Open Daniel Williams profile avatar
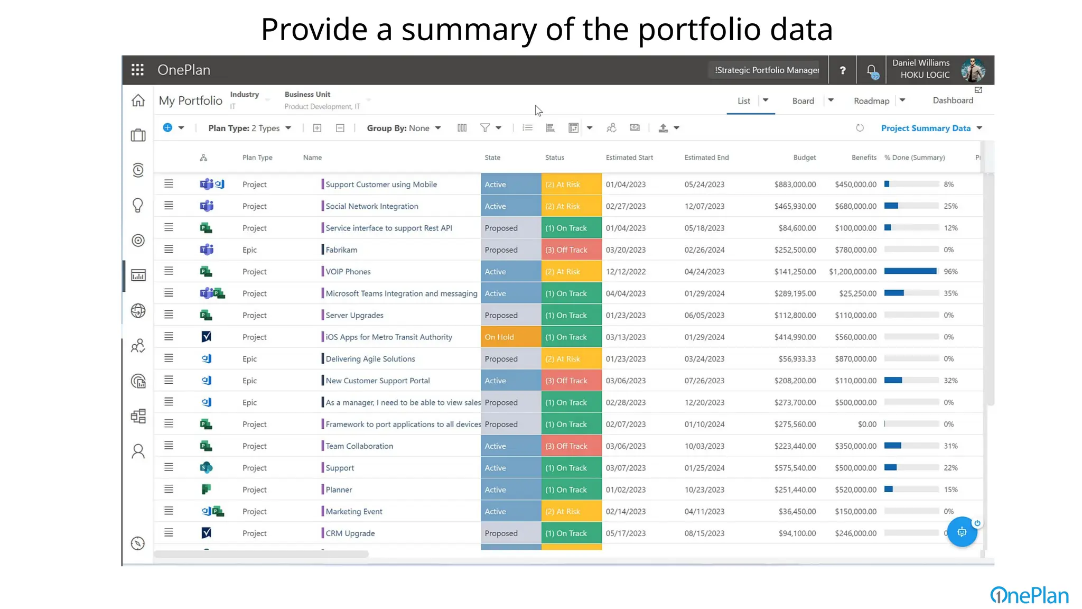 973,70
